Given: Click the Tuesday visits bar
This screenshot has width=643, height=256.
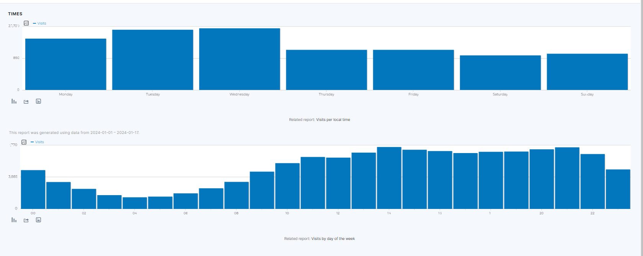Looking at the screenshot, I should pyautogui.click(x=153, y=60).
